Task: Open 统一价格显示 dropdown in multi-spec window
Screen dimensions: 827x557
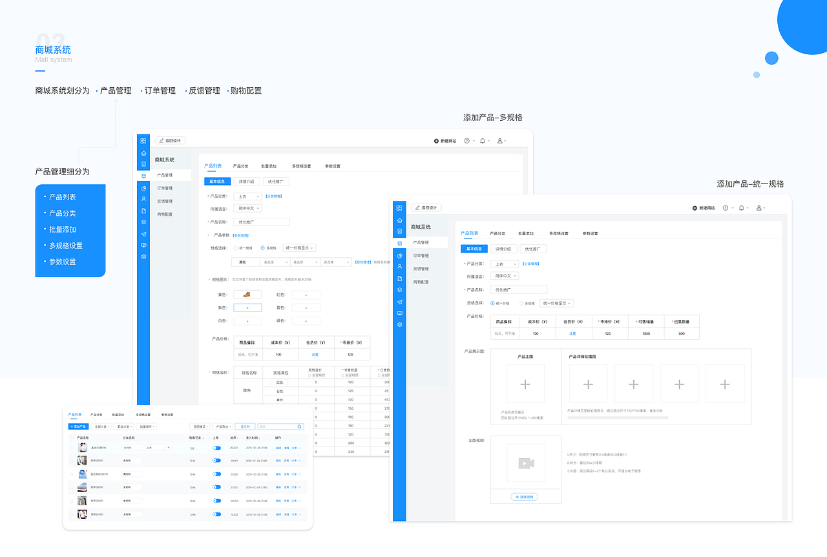Action: click(x=299, y=247)
